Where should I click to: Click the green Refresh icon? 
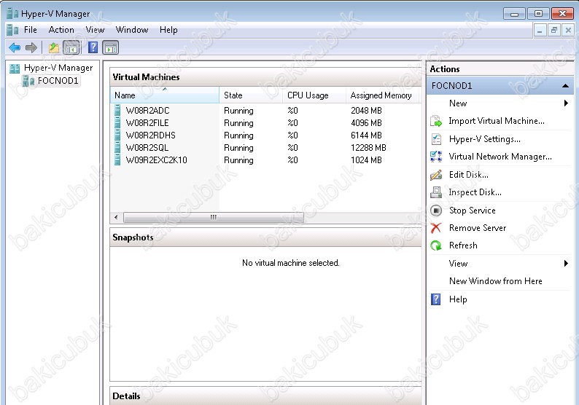(436, 245)
